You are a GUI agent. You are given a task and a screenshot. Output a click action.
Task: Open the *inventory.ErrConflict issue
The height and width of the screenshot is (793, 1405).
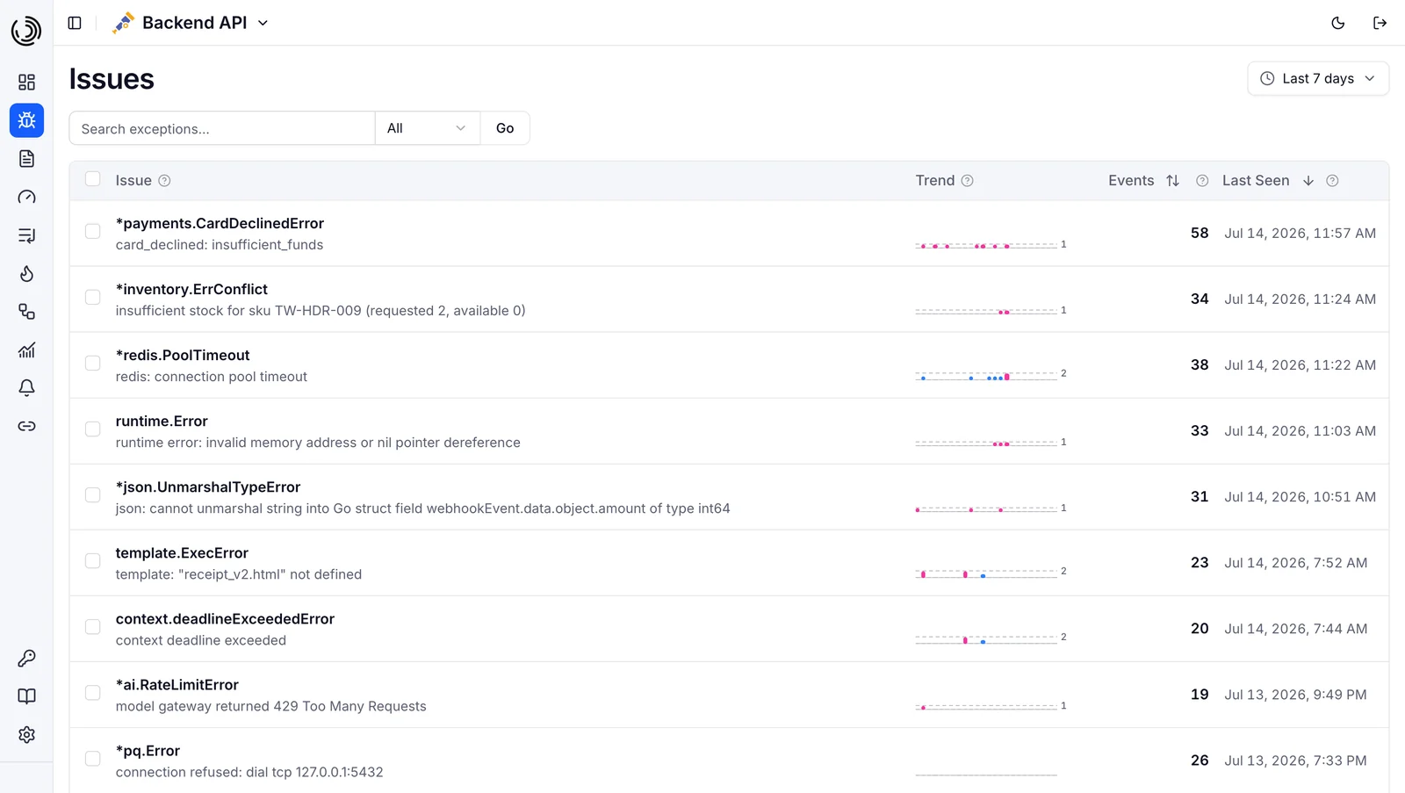point(191,289)
